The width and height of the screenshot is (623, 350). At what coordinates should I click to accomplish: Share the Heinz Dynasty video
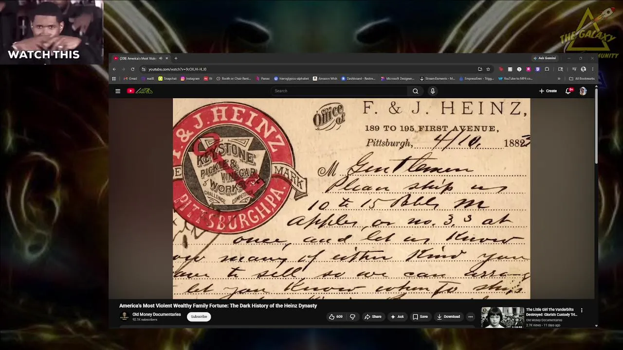(x=373, y=316)
